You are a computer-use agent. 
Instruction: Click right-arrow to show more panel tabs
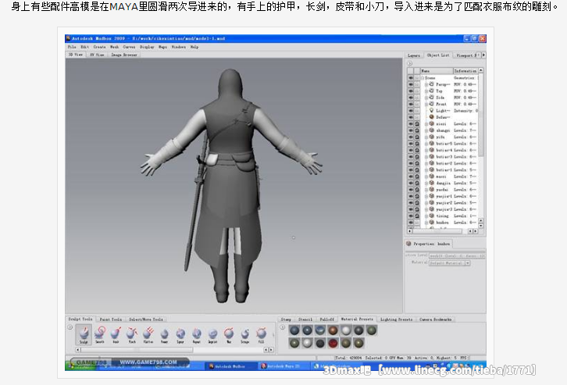pos(484,55)
